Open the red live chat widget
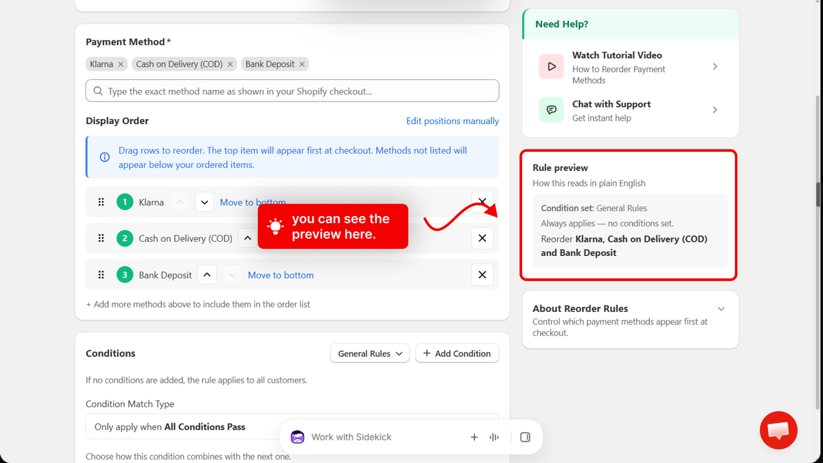The width and height of the screenshot is (823, 463). 779,430
